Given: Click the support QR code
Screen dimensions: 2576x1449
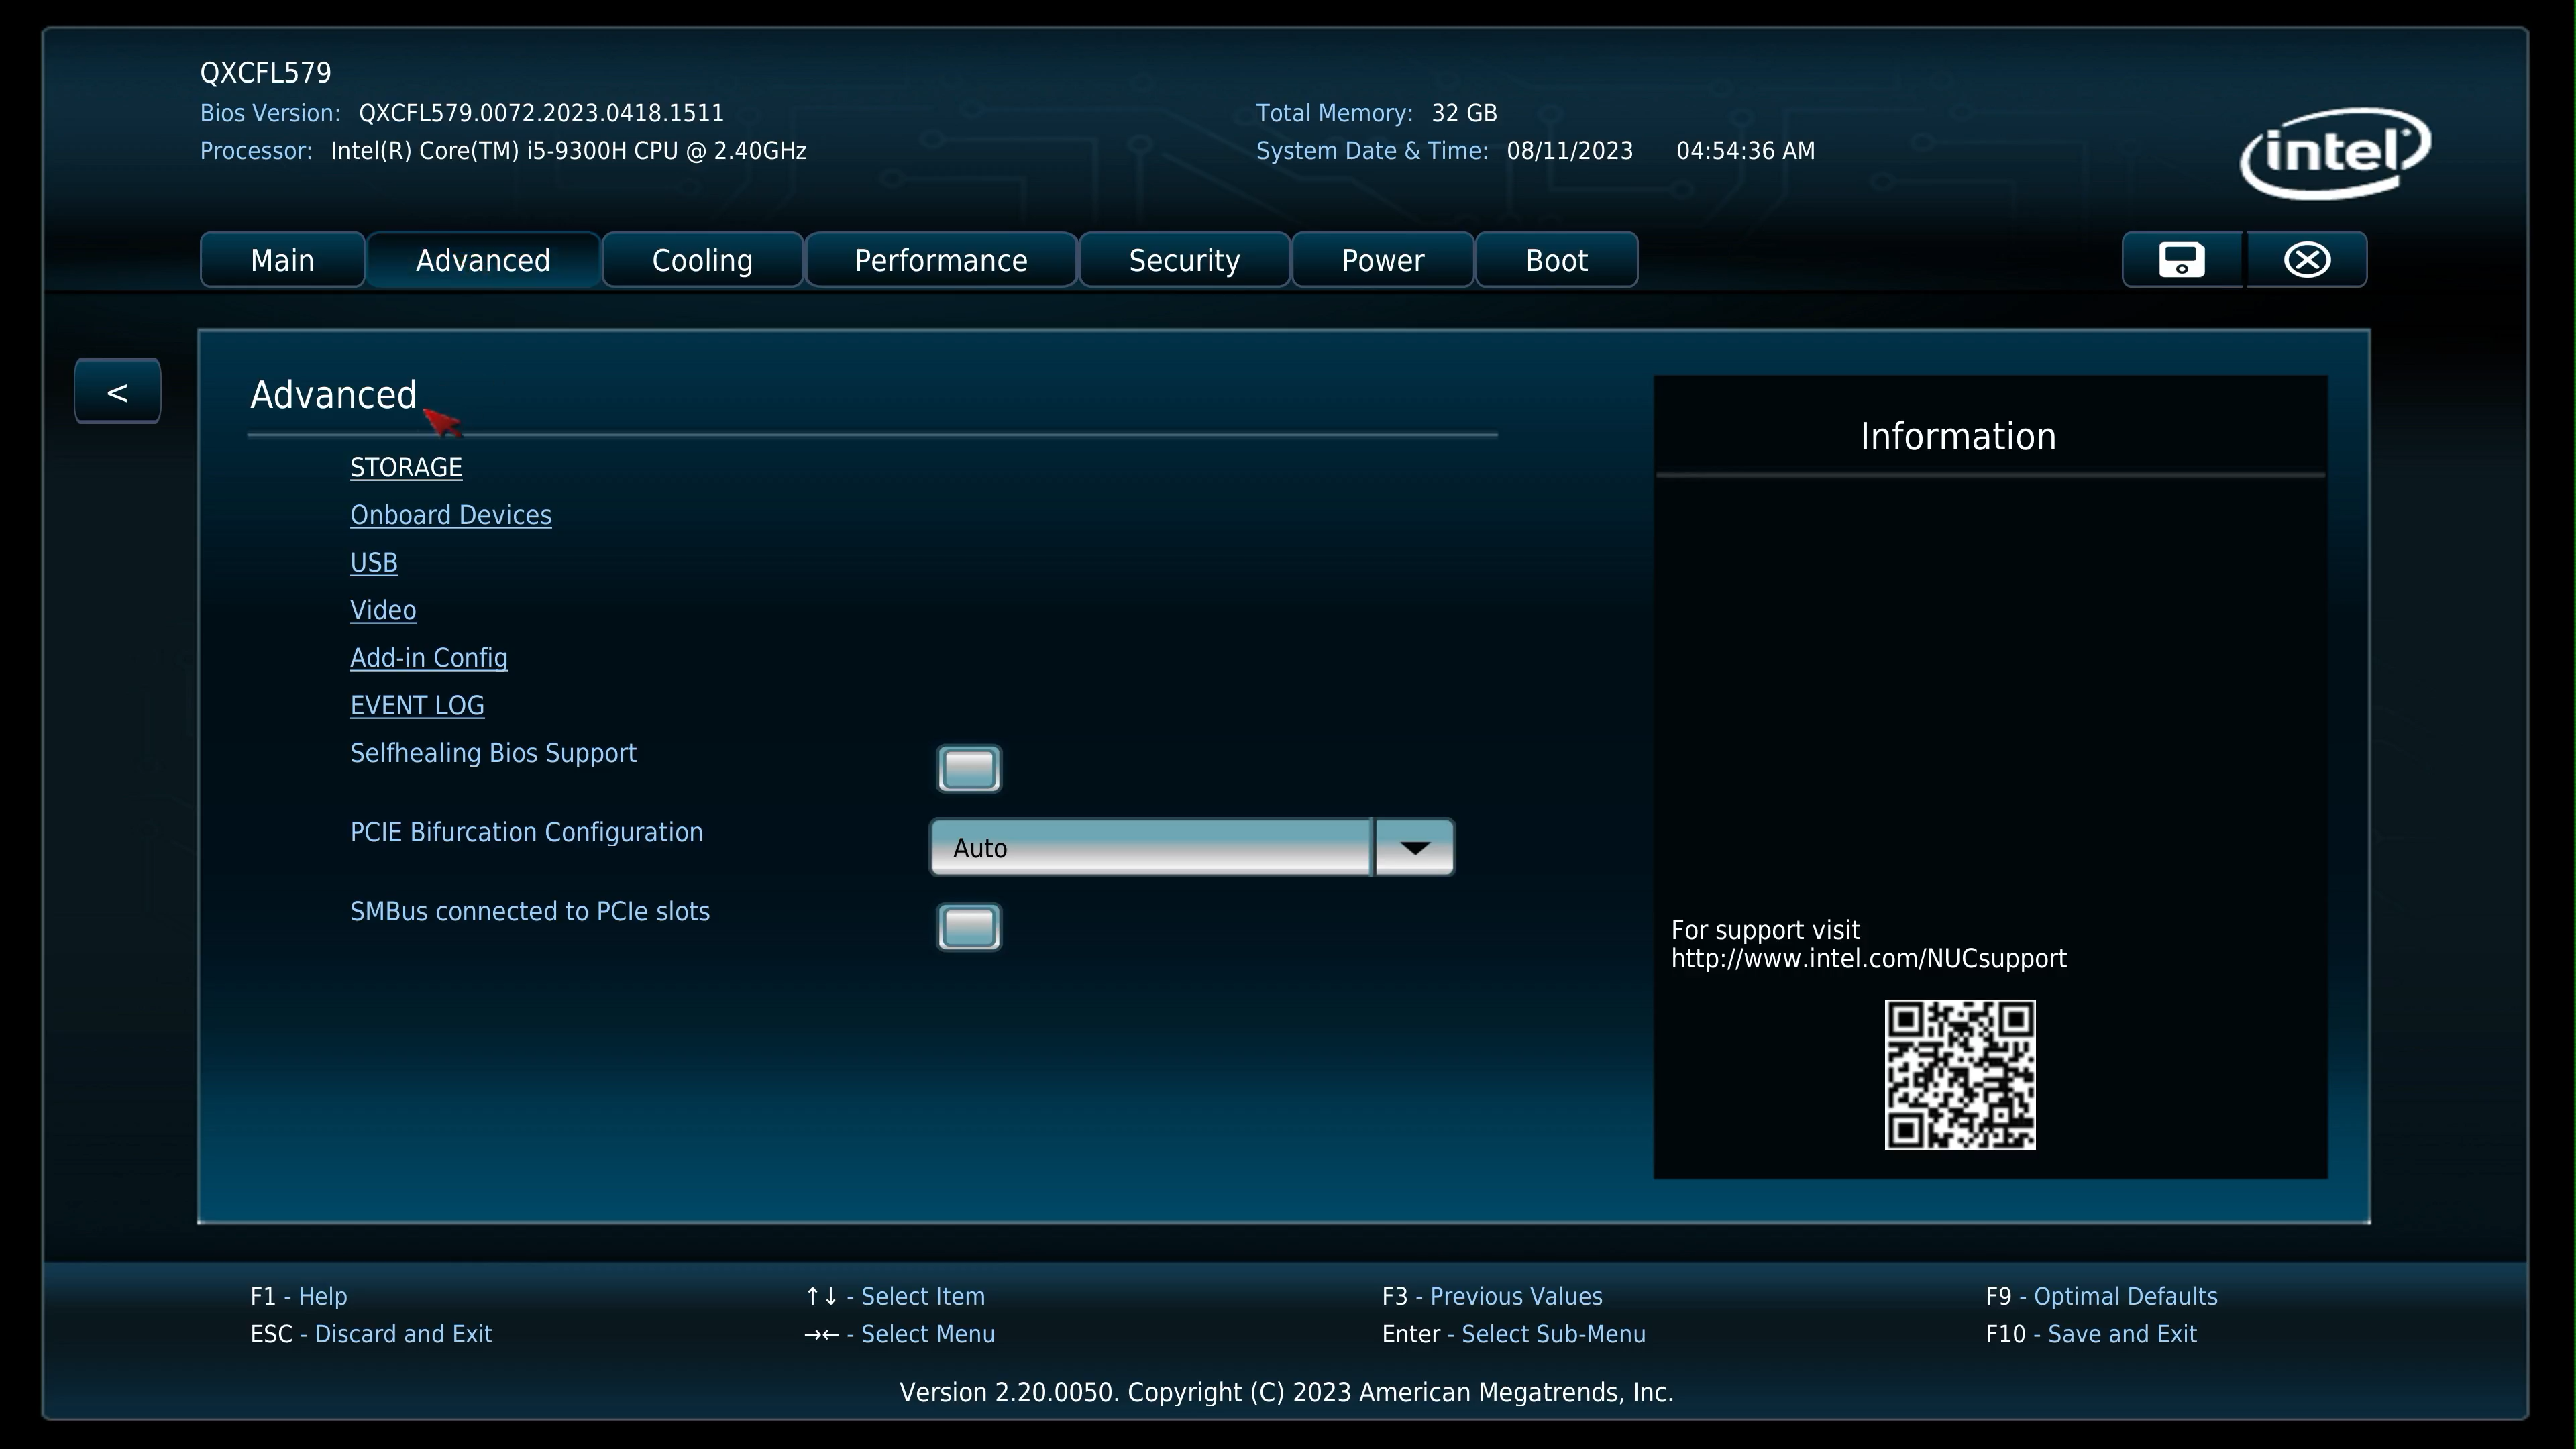Looking at the screenshot, I should (x=1959, y=1075).
